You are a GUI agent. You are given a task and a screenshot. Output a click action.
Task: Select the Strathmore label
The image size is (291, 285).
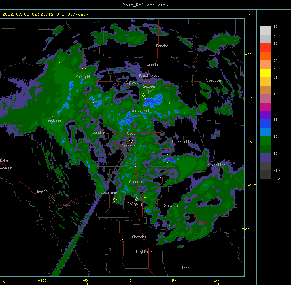click(174, 206)
